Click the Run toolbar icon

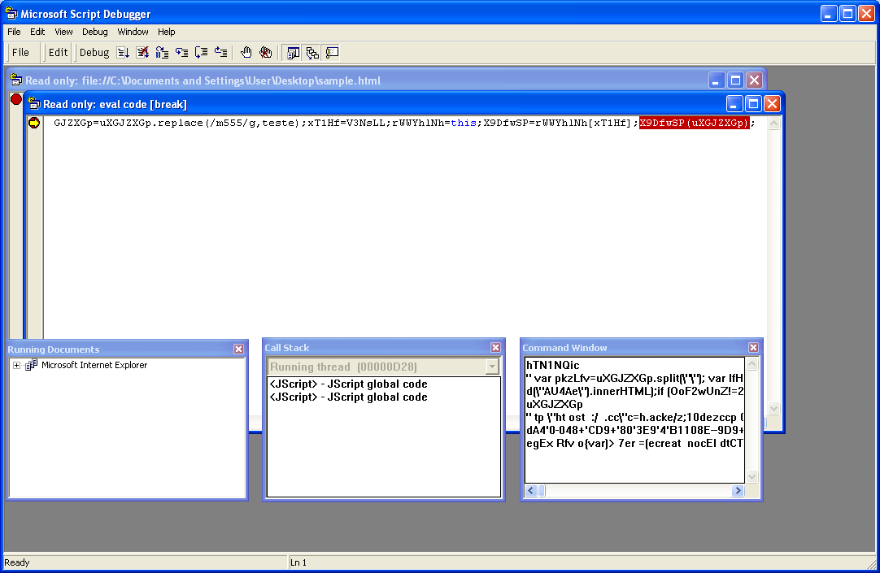(x=123, y=53)
